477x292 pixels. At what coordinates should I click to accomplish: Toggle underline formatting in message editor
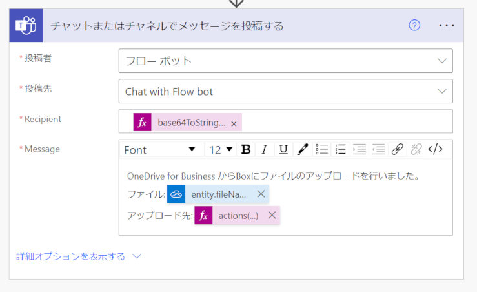(x=283, y=150)
